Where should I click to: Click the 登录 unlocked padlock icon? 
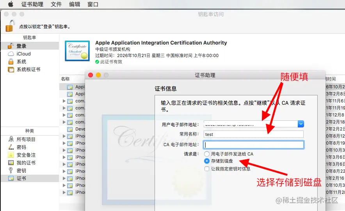click(x=11, y=46)
